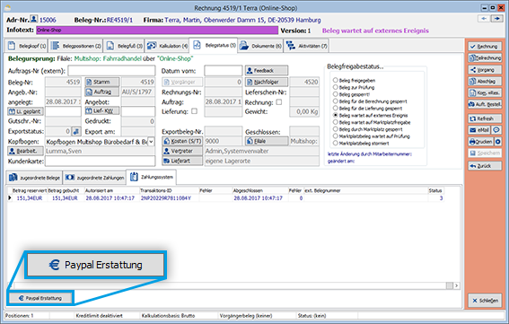Select 'Marktplatzbeleg wartet auf Prüfung'

click(x=336, y=136)
